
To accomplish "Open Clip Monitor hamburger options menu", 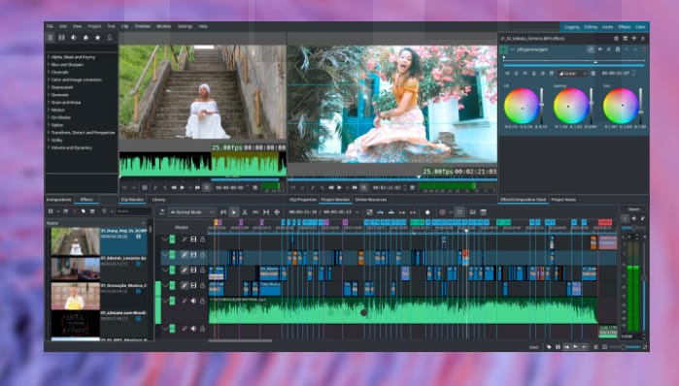I will coord(255,187).
